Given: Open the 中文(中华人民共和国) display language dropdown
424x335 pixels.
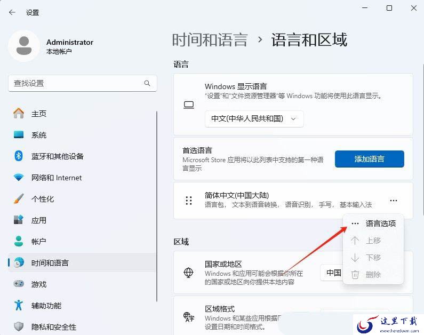Looking at the screenshot, I should tap(254, 119).
